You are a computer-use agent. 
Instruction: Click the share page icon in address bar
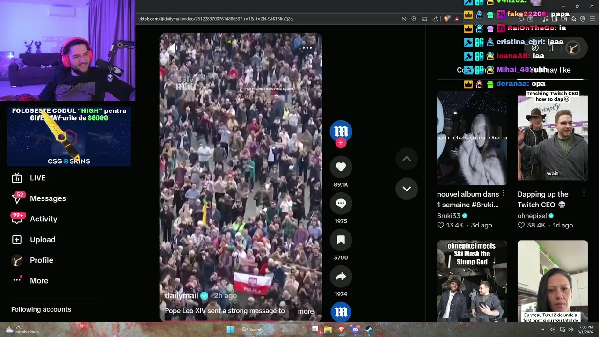point(435,19)
